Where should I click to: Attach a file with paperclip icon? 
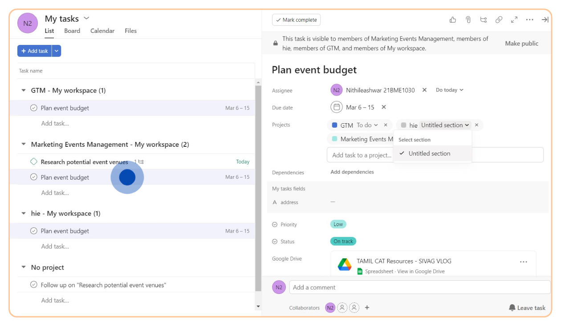click(x=468, y=20)
